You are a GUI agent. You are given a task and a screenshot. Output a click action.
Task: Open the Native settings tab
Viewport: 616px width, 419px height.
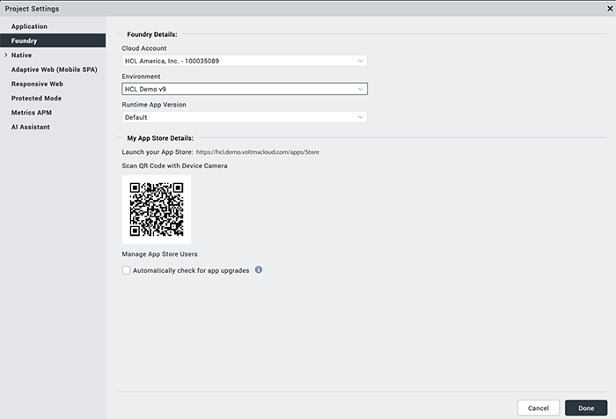pos(21,55)
